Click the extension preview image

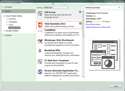click(104, 55)
